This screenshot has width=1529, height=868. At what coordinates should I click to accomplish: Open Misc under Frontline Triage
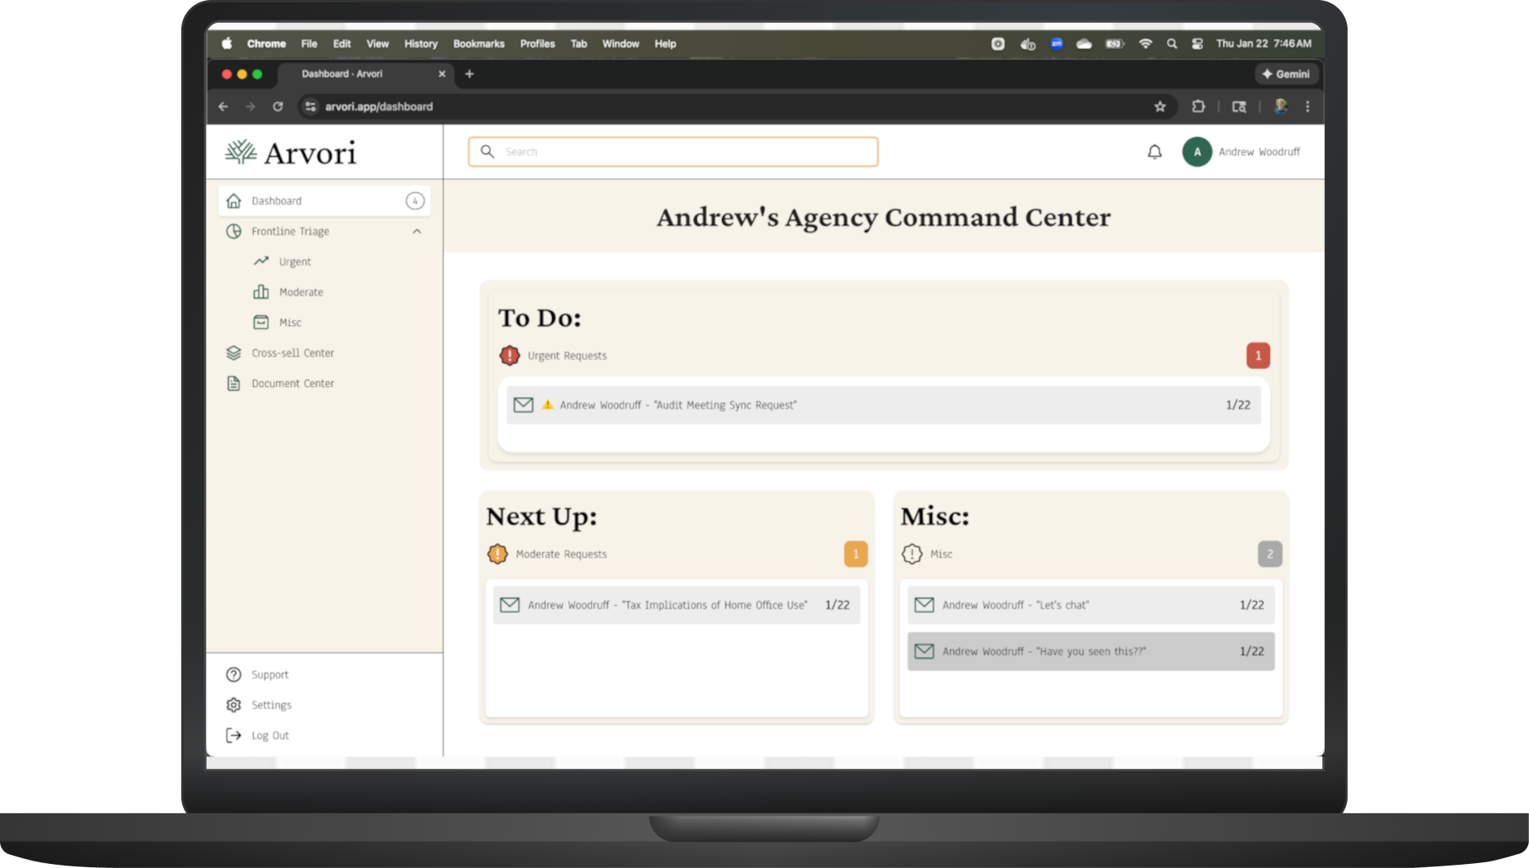coord(289,323)
